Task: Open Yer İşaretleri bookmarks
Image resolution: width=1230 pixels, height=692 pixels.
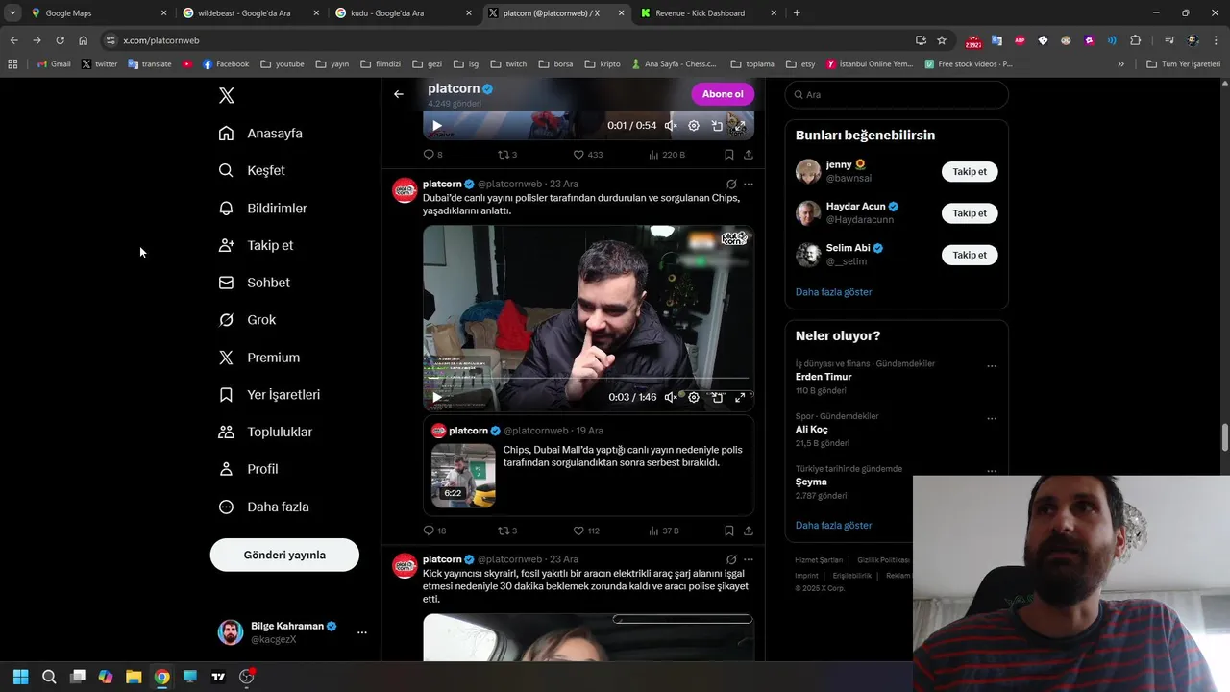Action: coord(269,395)
